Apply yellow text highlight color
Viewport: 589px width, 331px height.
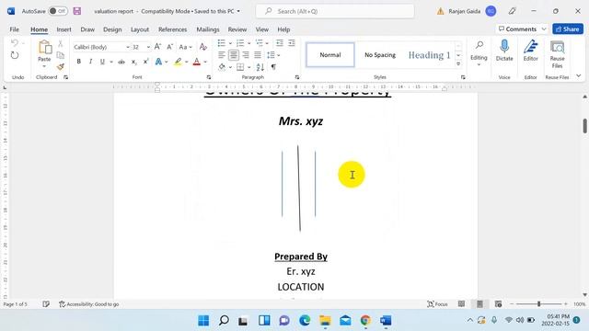click(178, 62)
